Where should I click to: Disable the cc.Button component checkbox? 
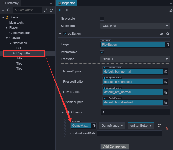click(x=65, y=34)
